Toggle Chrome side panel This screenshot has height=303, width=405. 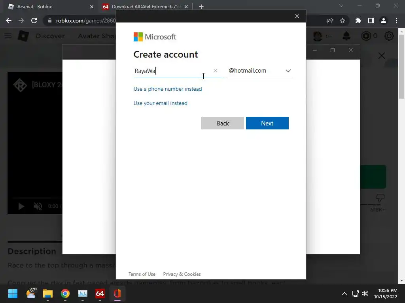371,21
